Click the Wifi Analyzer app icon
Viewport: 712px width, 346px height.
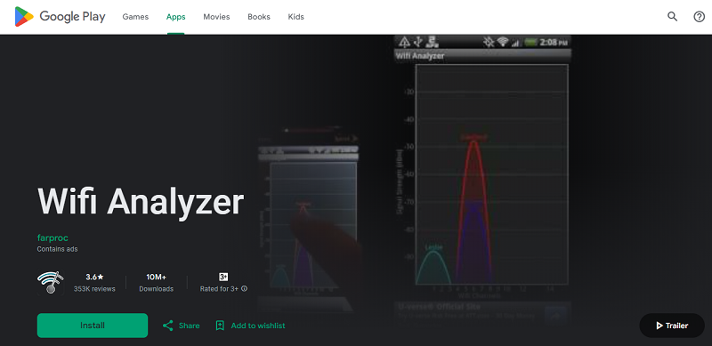point(51,283)
